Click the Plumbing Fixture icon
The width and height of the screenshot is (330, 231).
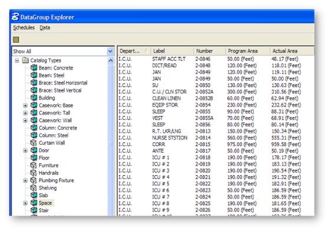pyautogui.click(x=34, y=180)
